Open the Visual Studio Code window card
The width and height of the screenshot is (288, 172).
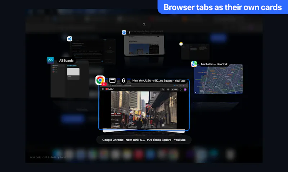pos(93,51)
